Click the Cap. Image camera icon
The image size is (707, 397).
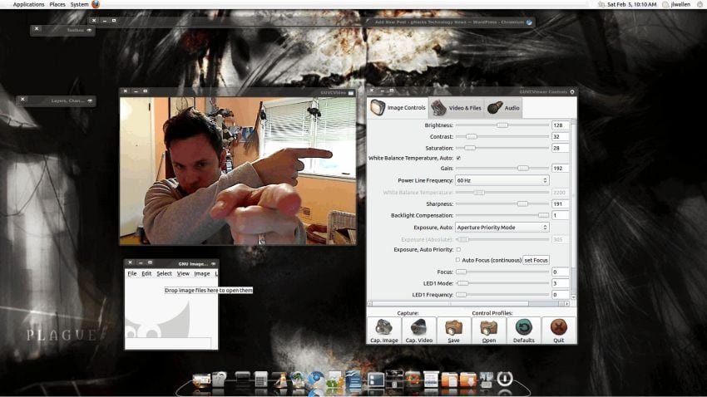[x=383, y=327]
